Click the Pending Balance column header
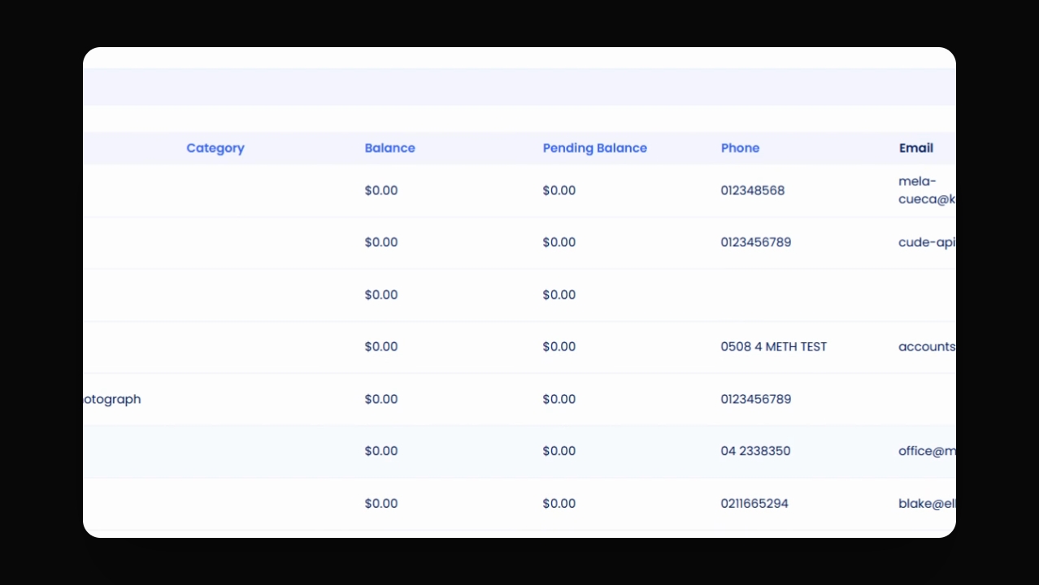 [x=594, y=148]
